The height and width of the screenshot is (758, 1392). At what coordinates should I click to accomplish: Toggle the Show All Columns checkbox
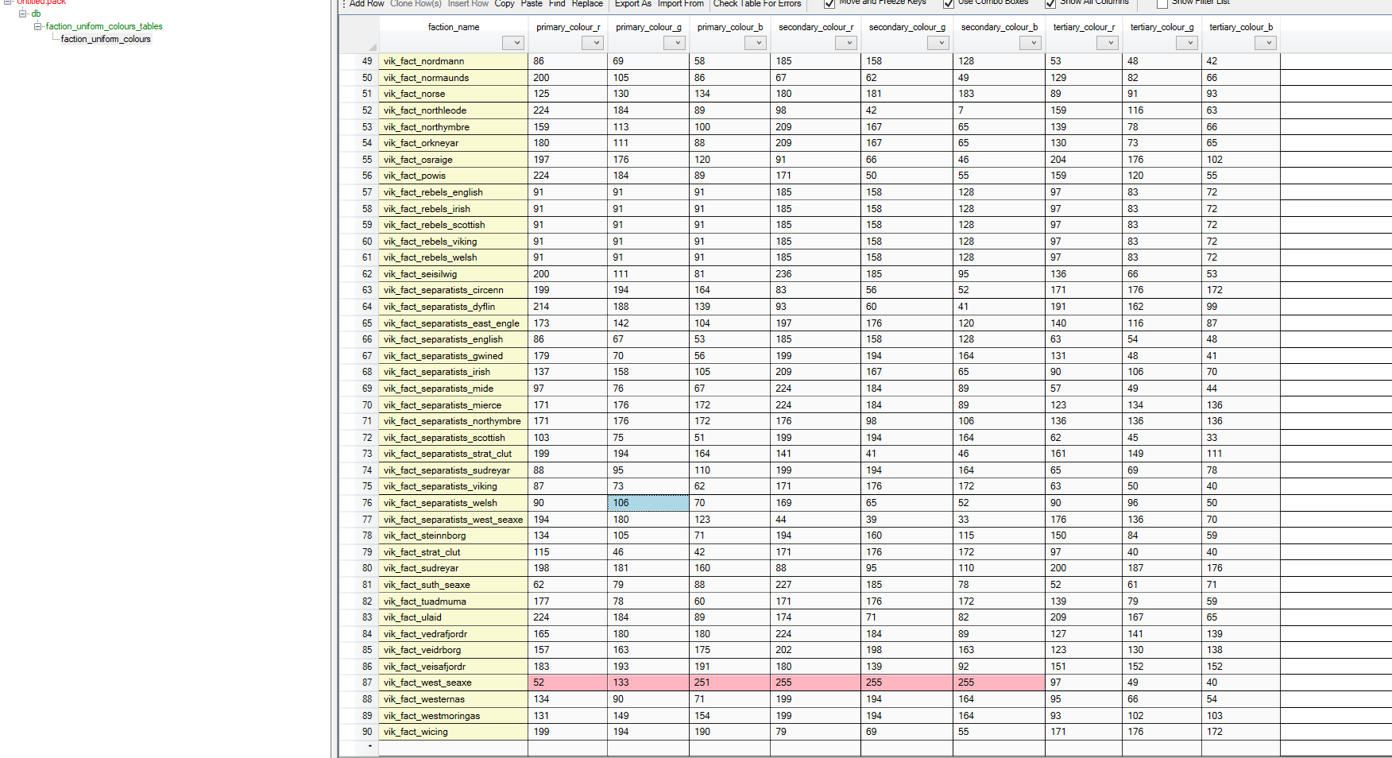pos(1050,3)
